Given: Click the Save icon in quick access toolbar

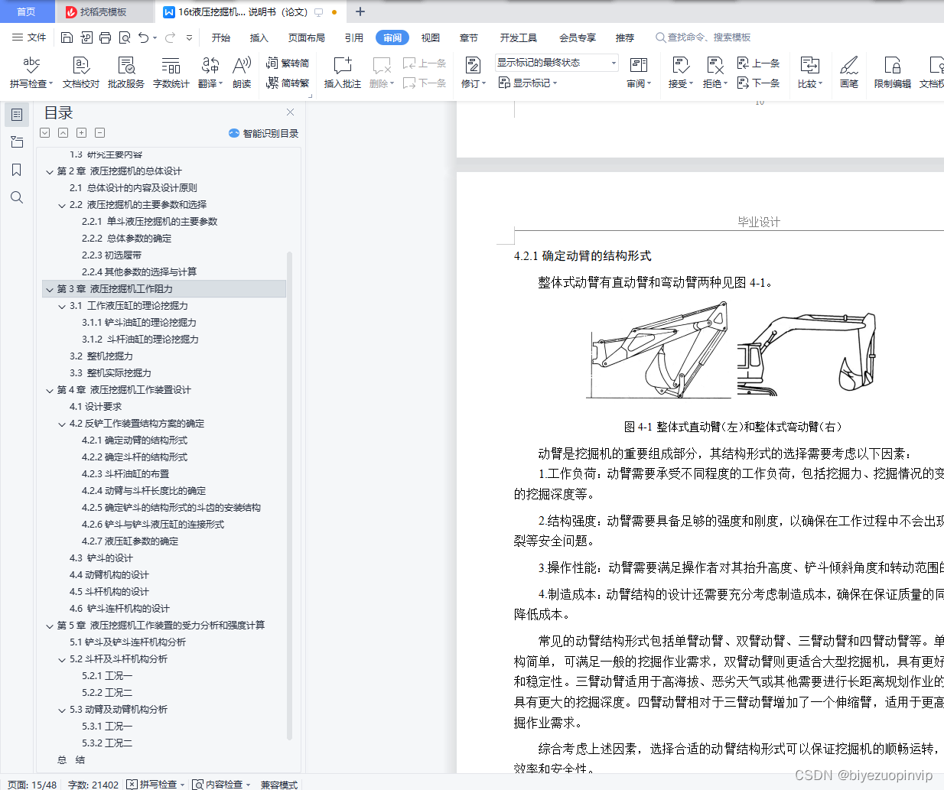Looking at the screenshot, I should (x=67, y=37).
